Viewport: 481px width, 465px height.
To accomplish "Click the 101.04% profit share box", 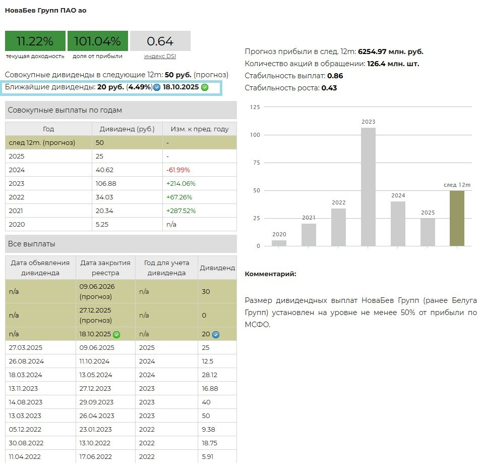I will (x=97, y=41).
